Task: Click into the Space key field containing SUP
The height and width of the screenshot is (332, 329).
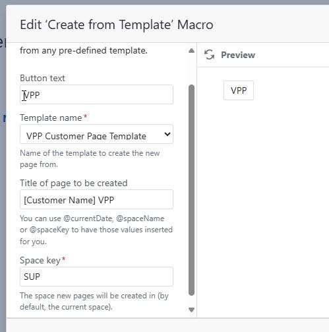Action: tap(96, 277)
